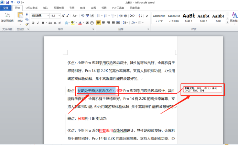Apply the 标题 2 Heading style
Screen dimensions: 238x145
tap(203, 18)
